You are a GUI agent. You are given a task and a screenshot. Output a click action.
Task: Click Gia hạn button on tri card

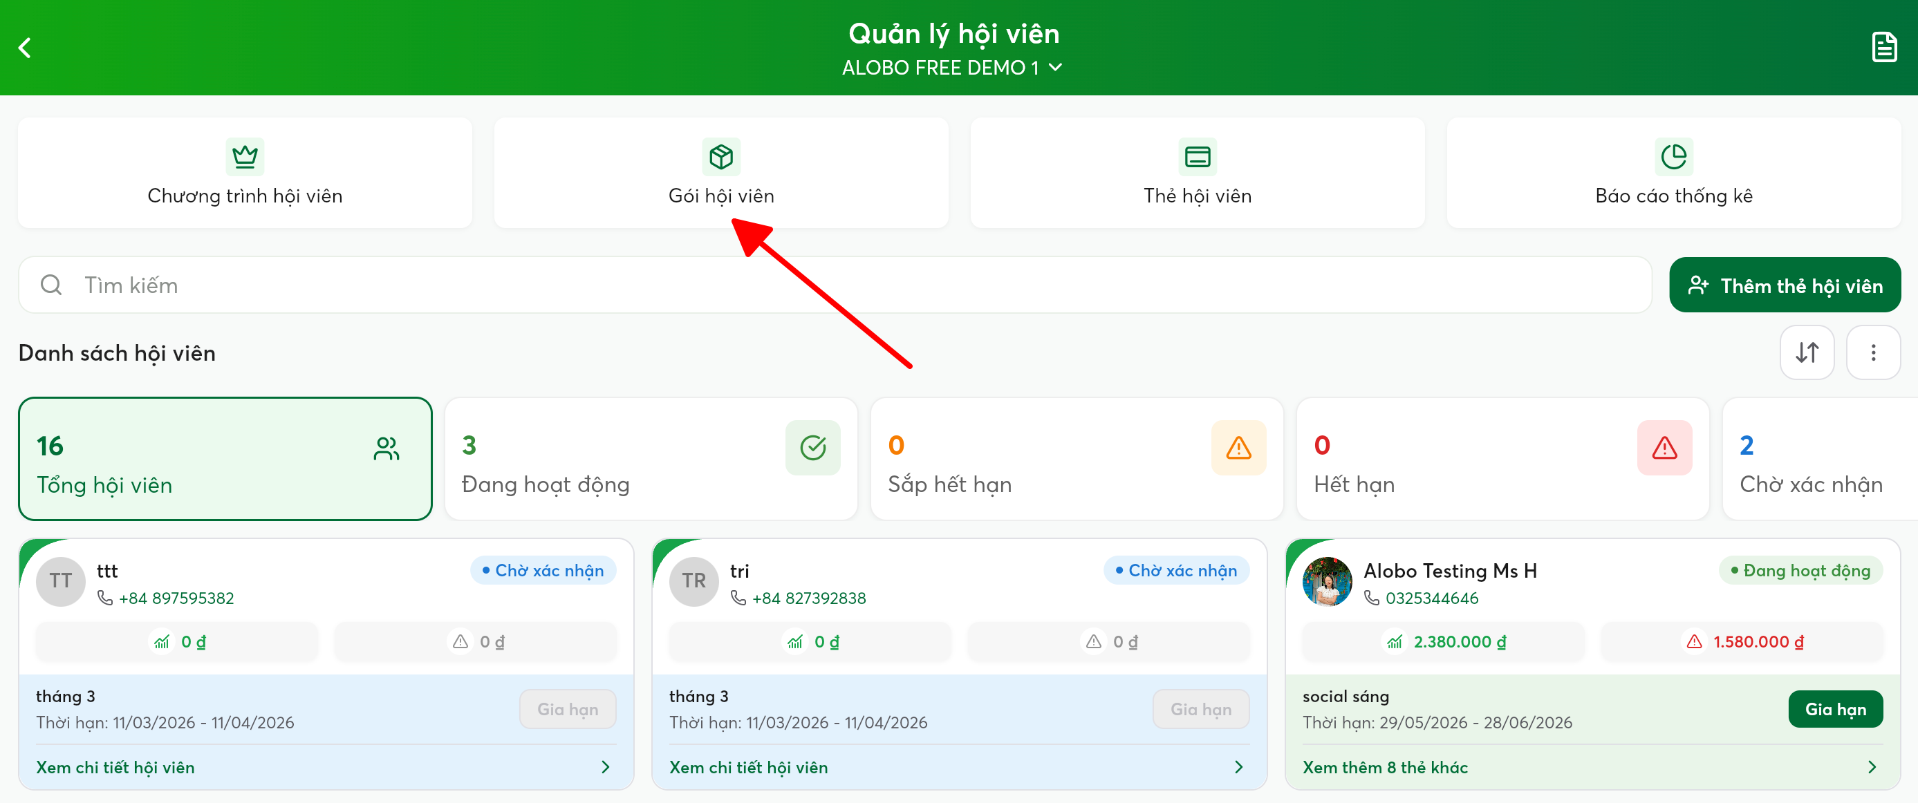tap(1201, 709)
